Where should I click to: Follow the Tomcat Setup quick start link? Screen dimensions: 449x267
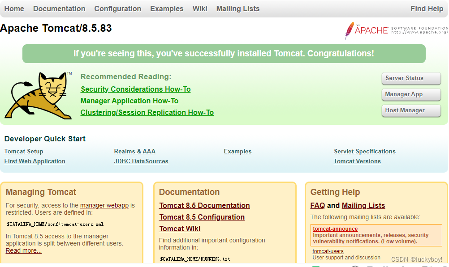24,152
